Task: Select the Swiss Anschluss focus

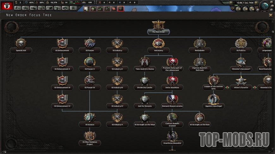Action: pyautogui.click(x=172, y=81)
